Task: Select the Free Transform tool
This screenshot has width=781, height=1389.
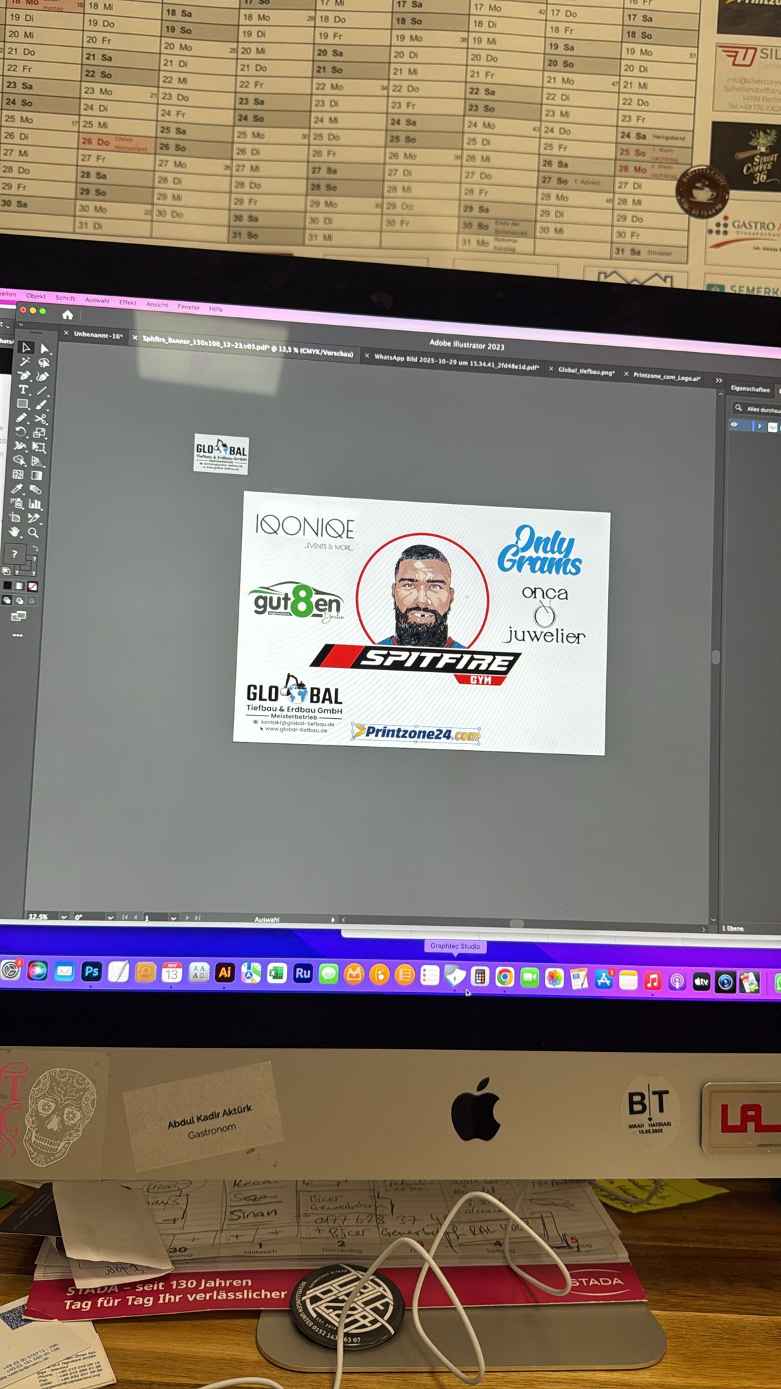Action: click(x=39, y=446)
